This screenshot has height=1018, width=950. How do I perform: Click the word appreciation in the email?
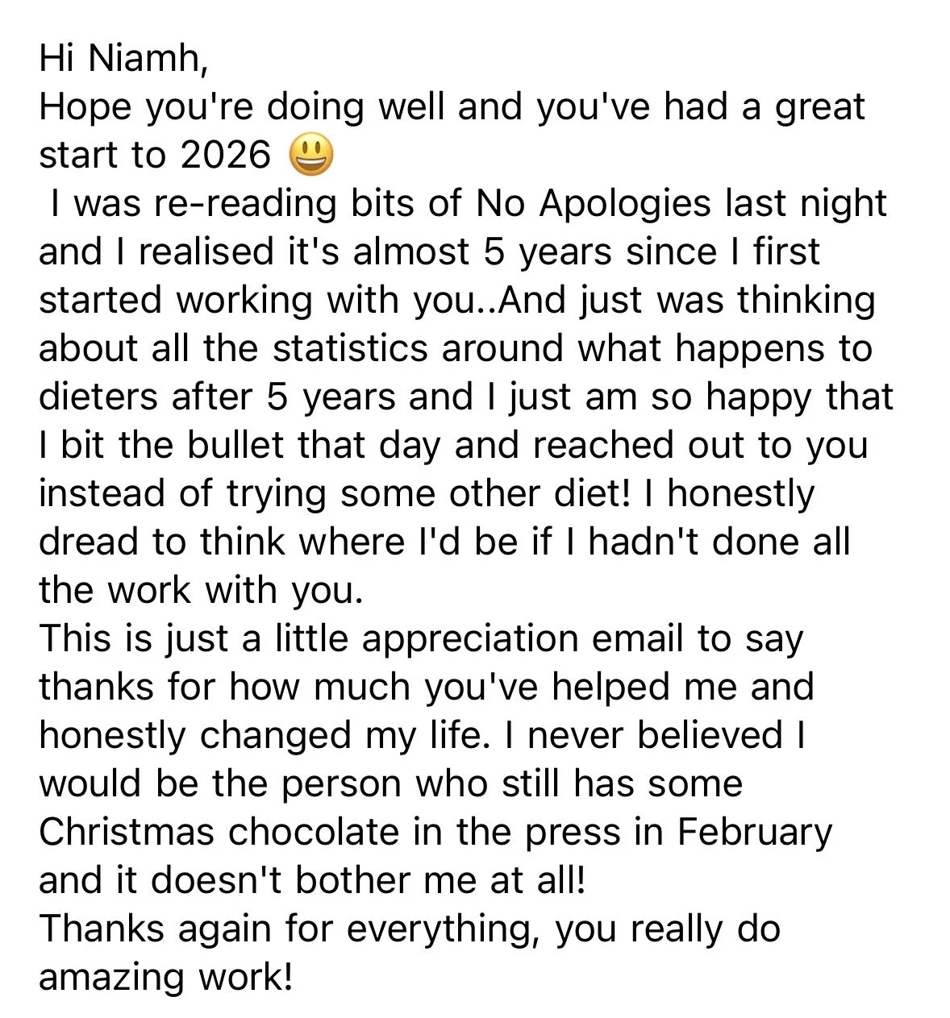tap(469, 640)
